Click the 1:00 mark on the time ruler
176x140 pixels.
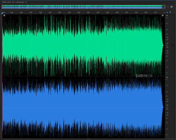31,12
